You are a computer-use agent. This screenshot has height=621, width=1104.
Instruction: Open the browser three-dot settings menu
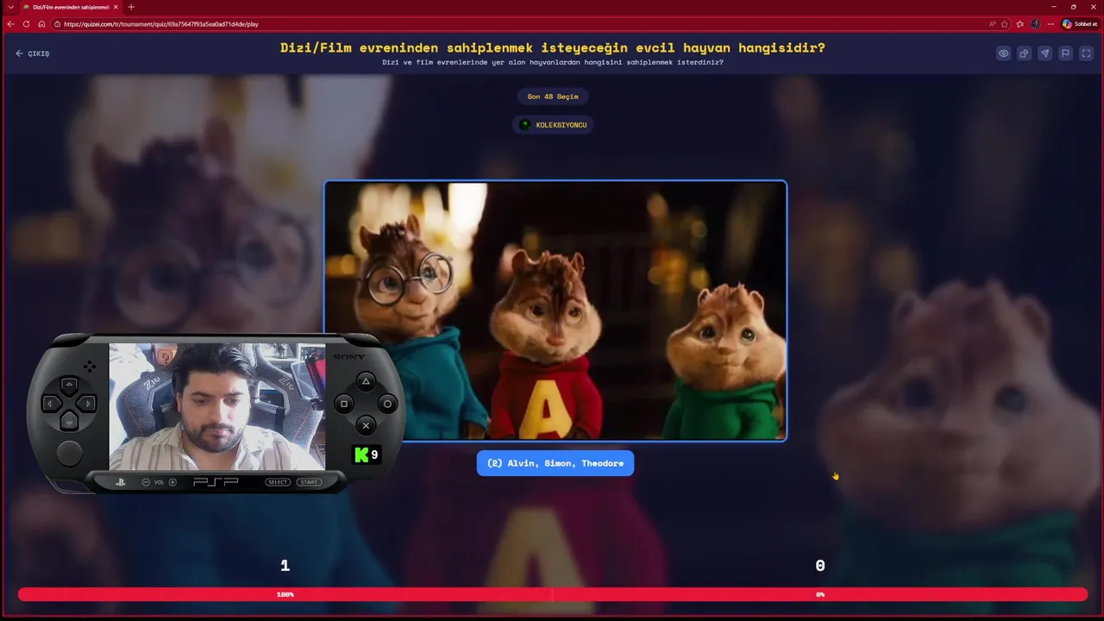click(x=1051, y=24)
